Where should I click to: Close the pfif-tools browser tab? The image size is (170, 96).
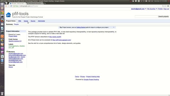click(x=25, y=3)
